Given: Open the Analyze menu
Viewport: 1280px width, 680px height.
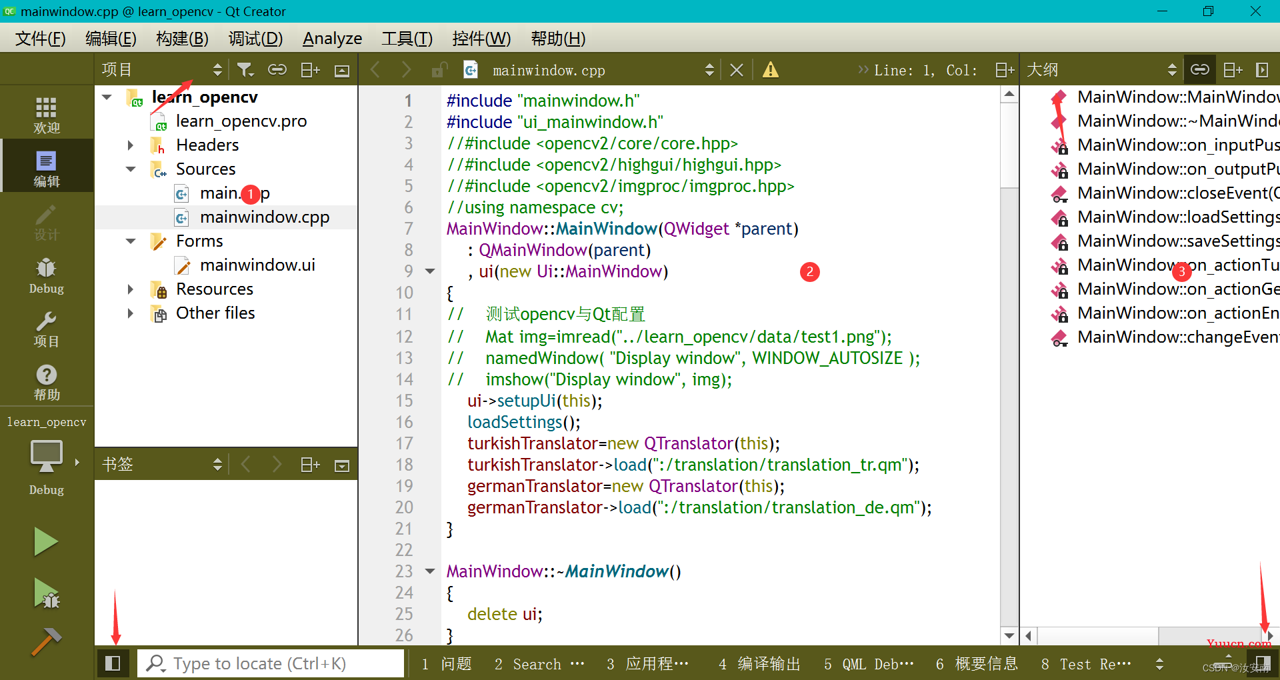Looking at the screenshot, I should (x=332, y=39).
